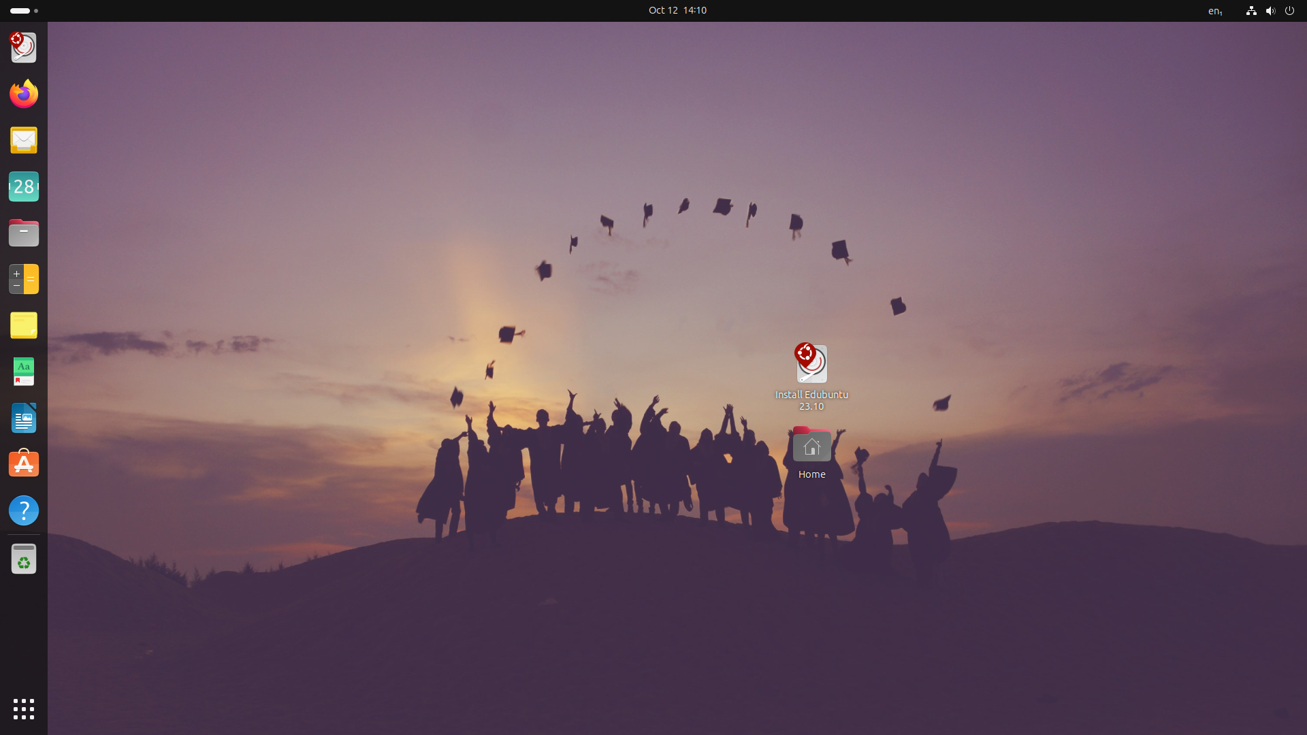Open the Trash in the dock
The image size is (1307, 735).
click(24, 559)
